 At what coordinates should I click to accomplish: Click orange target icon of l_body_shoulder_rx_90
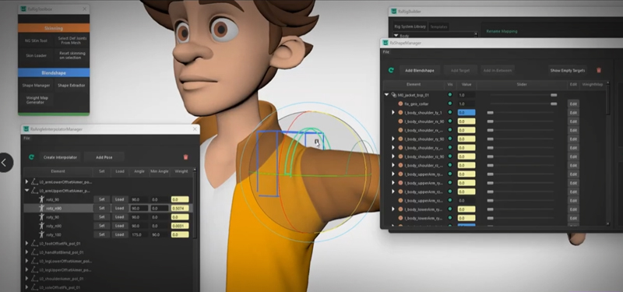(400, 121)
